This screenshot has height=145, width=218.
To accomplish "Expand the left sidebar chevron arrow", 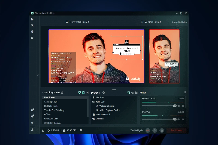I will [x=38, y=74].
